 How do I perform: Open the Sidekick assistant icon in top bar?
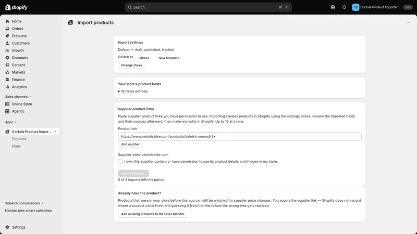click(x=333, y=7)
